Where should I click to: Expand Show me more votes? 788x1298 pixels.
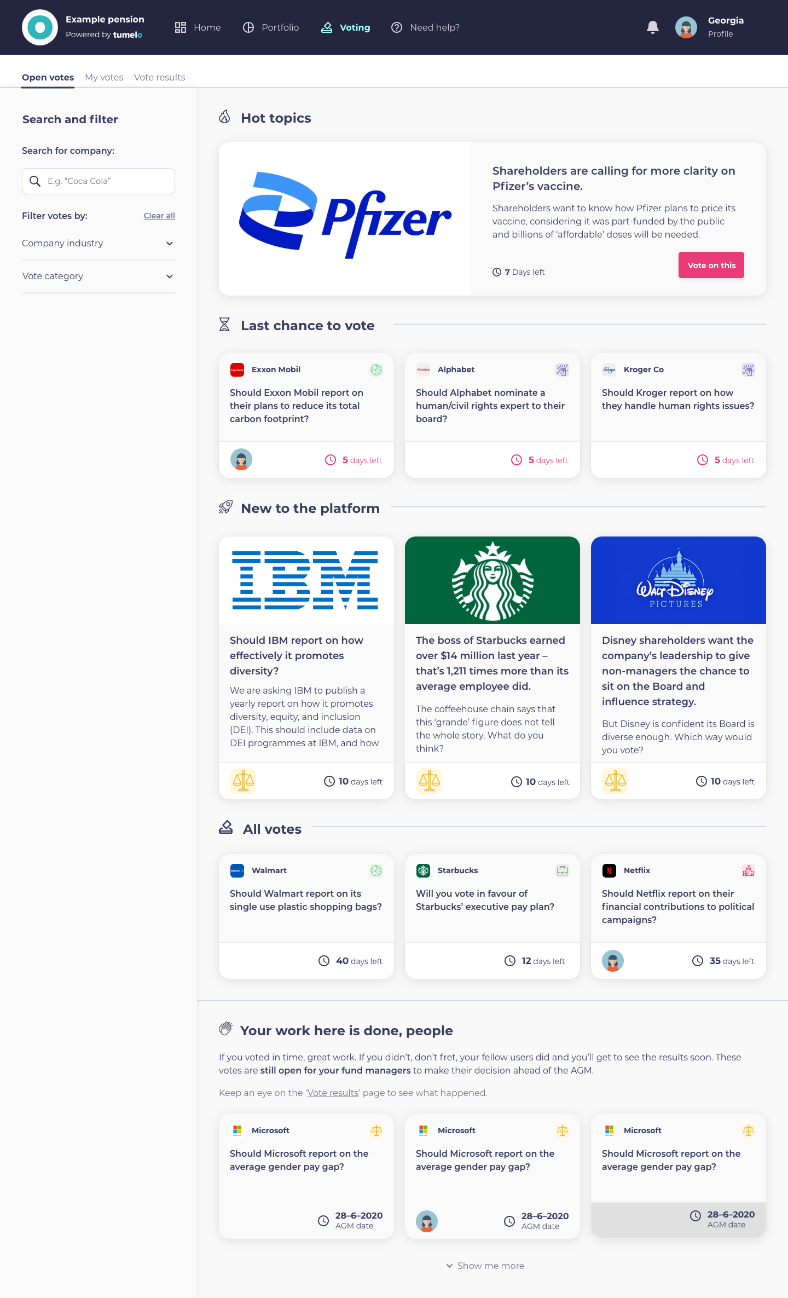click(485, 1266)
